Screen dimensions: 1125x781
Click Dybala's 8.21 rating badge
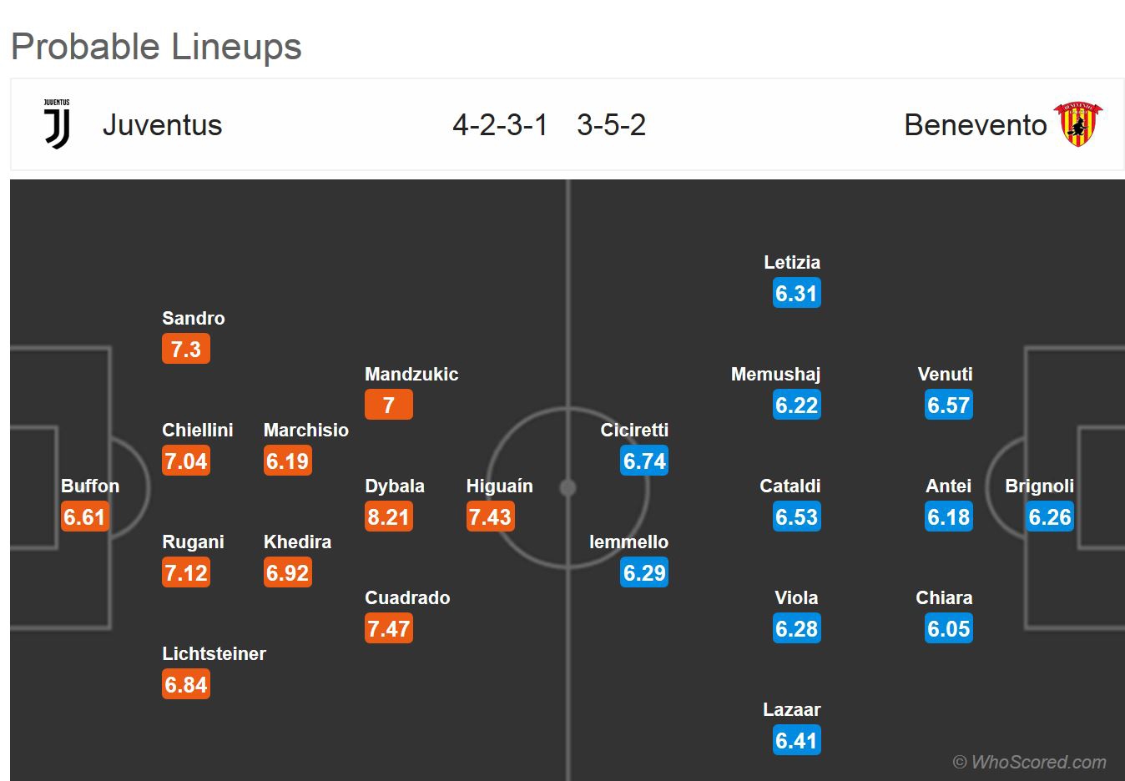[x=388, y=517]
